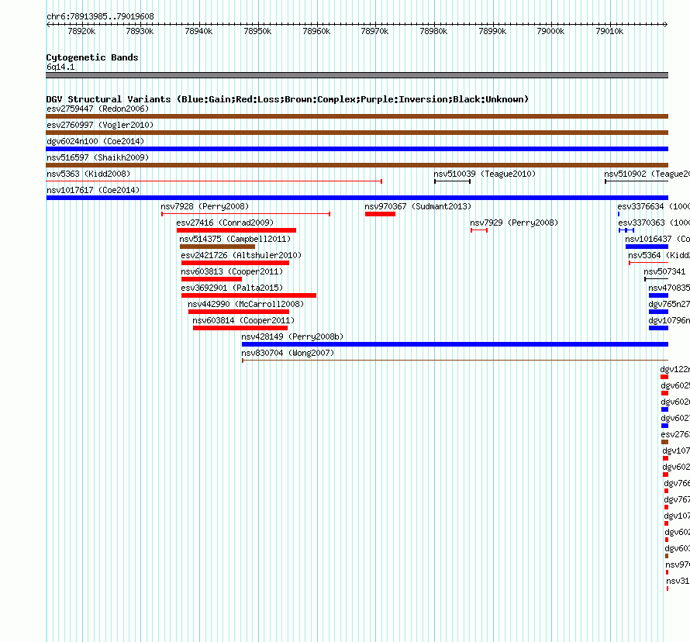This screenshot has height=642, width=690.
Task: Select the red nsv603814 loss bar
Action: [240, 328]
